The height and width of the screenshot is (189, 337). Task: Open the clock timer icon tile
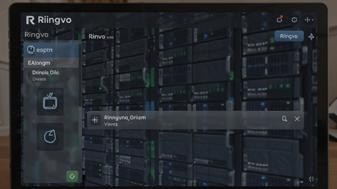pyautogui.click(x=50, y=137)
